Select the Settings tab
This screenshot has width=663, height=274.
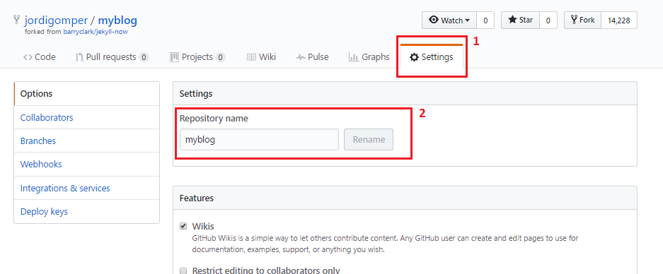[x=432, y=57]
